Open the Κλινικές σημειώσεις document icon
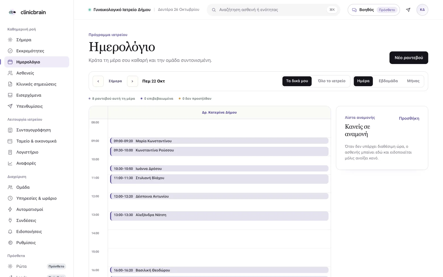 (10, 84)
